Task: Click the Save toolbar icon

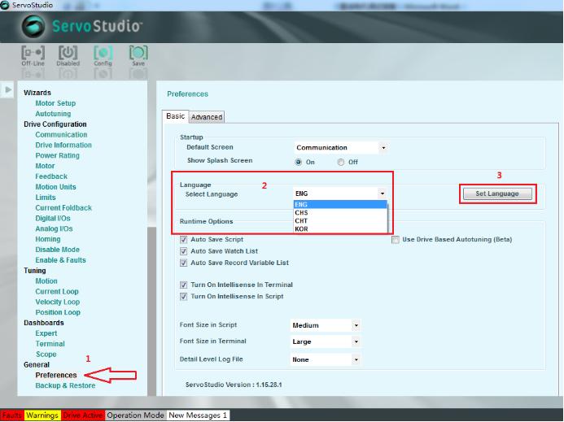Action: tap(138, 54)
